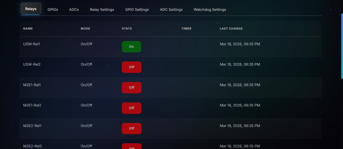Click the TIMER column header
343x149 pixels.
tap(186, 29)
